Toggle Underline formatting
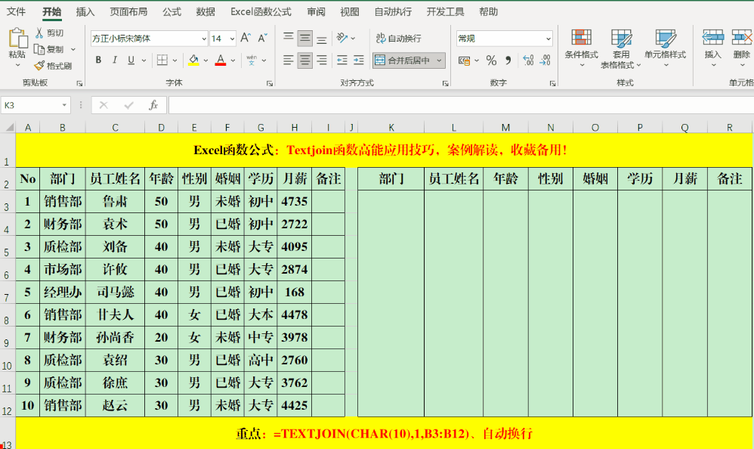Viewport: 754px width, 449px height. point(130,59)
